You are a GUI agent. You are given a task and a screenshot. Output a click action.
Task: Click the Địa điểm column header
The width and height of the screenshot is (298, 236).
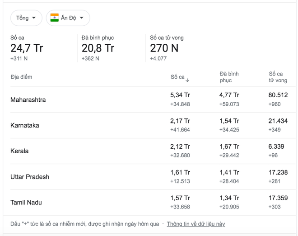[21, 77]
